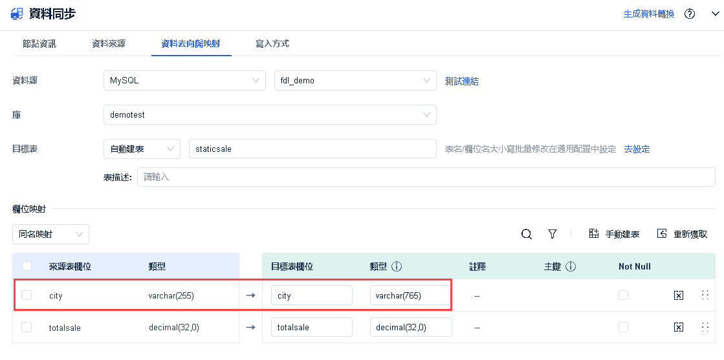The height and width of the screenshot is (360, 724).
Task: Open the MySQL data source type dropdown
Action: 184,81
